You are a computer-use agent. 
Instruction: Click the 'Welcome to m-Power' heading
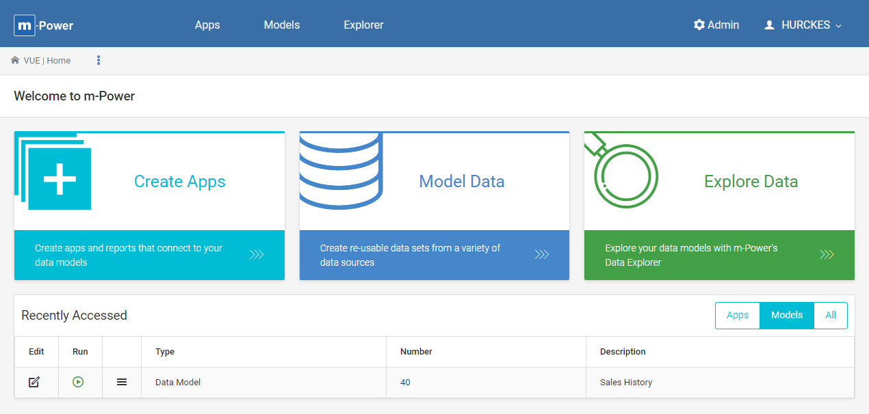point(75,96)
